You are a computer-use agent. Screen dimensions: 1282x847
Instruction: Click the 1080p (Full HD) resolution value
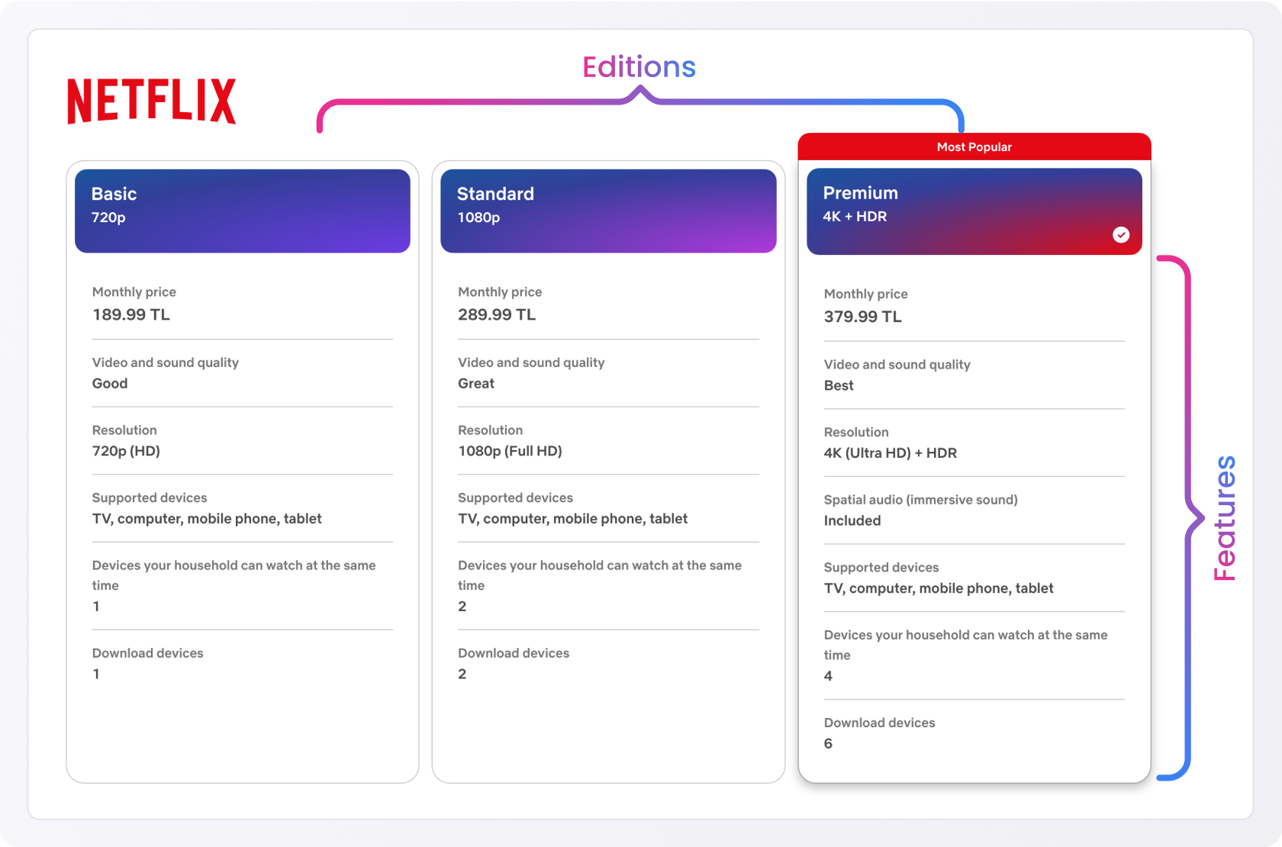pos(510,451)
